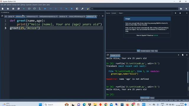This screenshot has width=189, height=106.
Task: Open Help Source dropdown showing Console
Action: (114, 13)
